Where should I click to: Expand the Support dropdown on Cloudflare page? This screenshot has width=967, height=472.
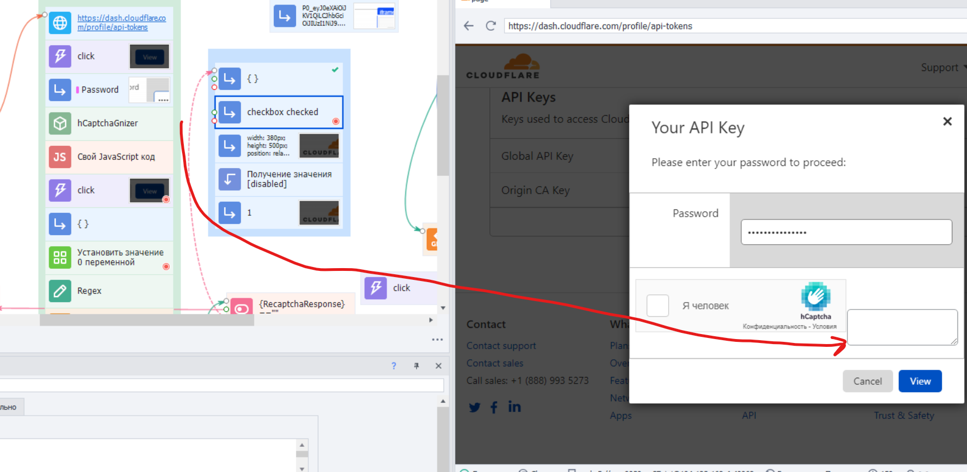pyautogui.click(x=943, y=68)
